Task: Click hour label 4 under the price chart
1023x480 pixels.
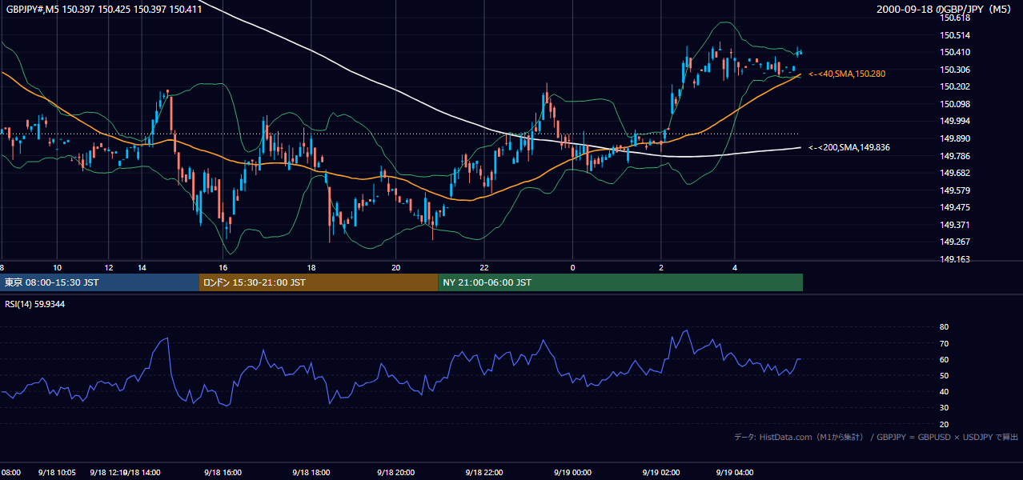Action: tap(735, 267)
